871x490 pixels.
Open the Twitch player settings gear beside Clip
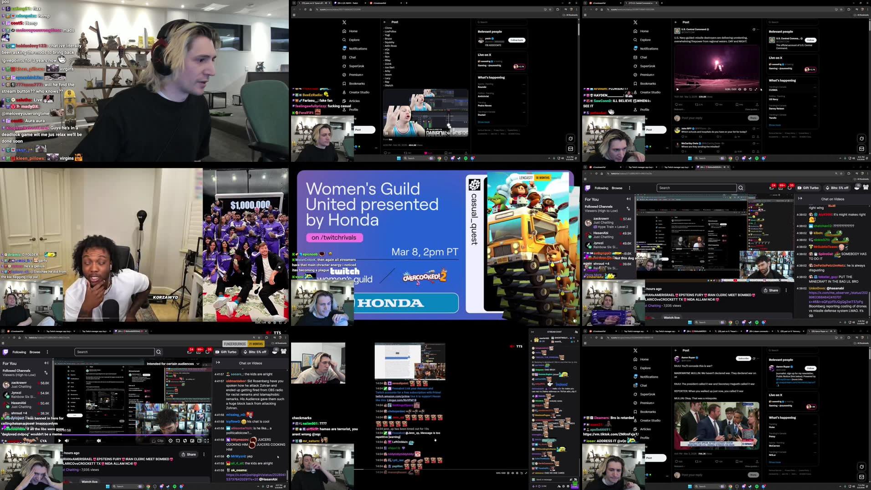tap(171, 441)
